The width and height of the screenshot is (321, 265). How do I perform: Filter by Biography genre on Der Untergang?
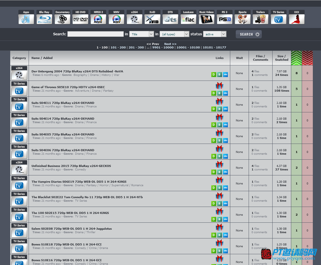coord(80,75)
